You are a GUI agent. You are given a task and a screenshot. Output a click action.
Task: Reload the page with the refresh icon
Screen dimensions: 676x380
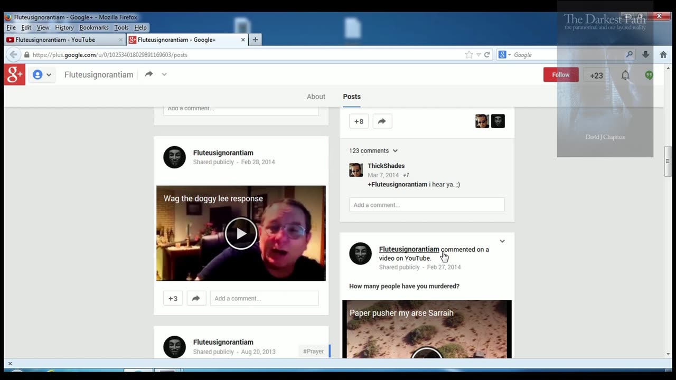(x=487, y=54)
